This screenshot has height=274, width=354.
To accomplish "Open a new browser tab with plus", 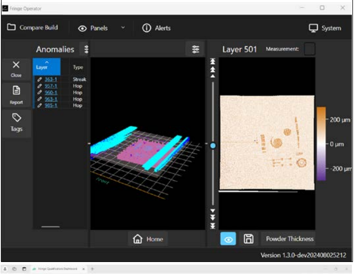I will click(92, 269).
